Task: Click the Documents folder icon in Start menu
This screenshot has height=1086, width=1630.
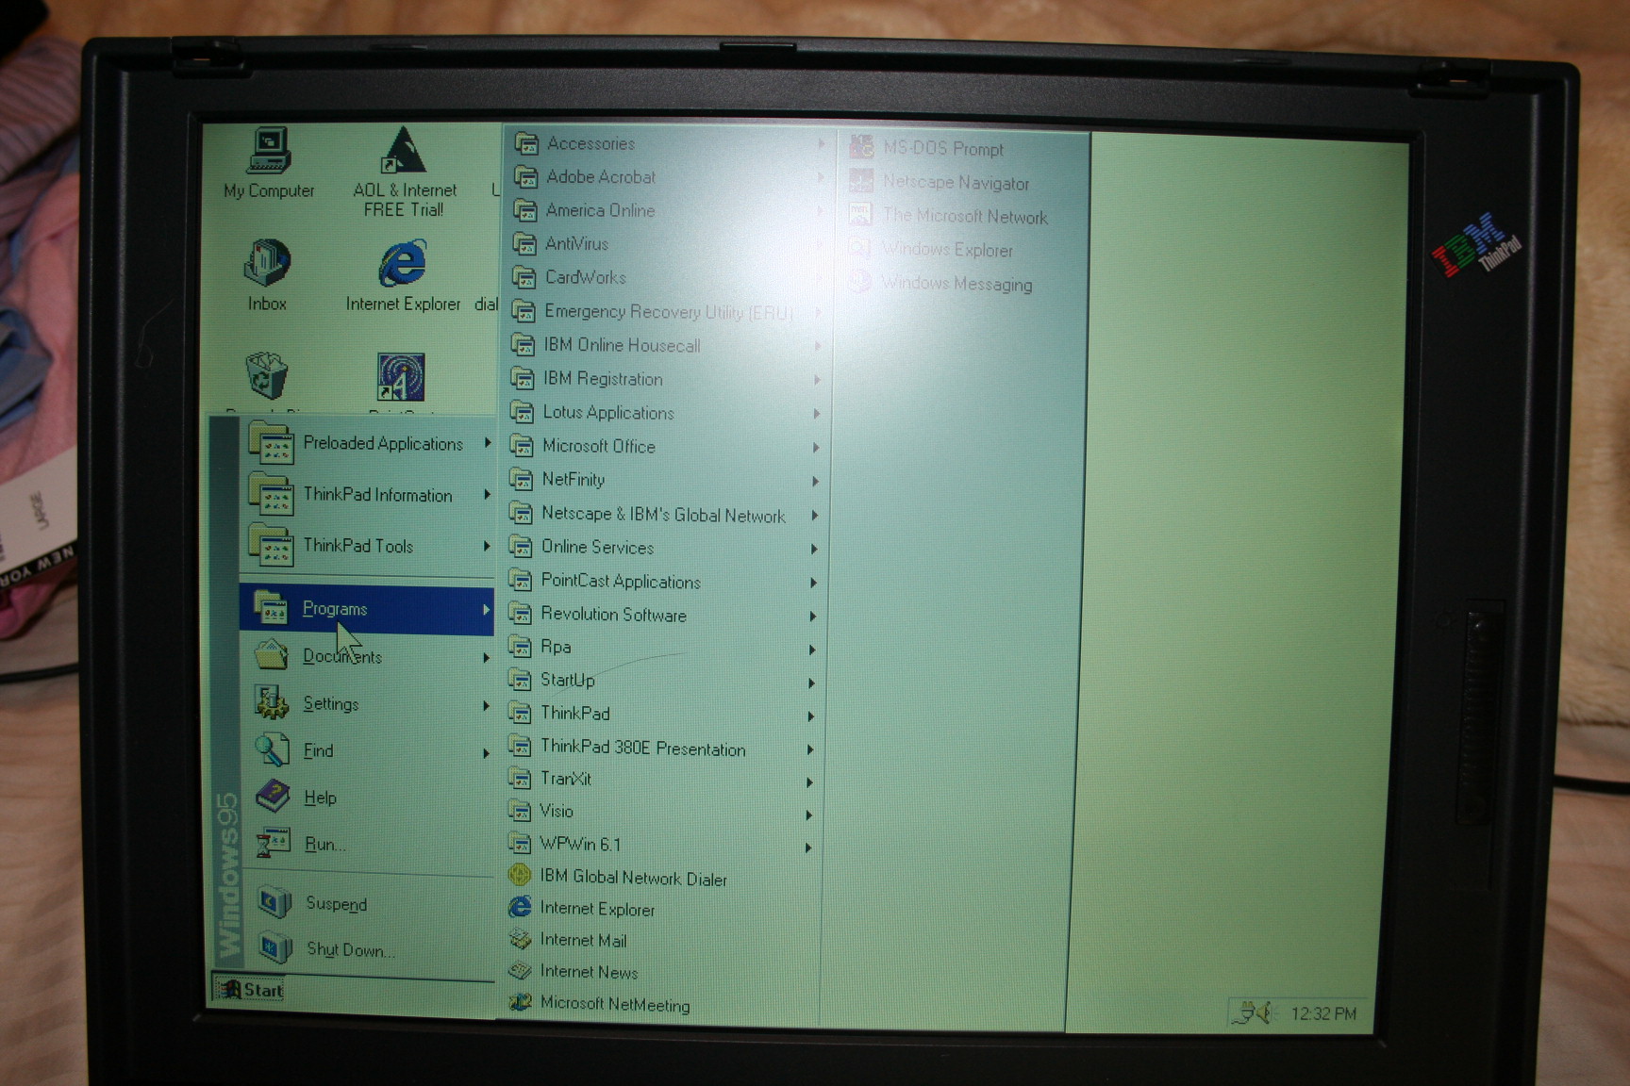Action: coord(272,655)
